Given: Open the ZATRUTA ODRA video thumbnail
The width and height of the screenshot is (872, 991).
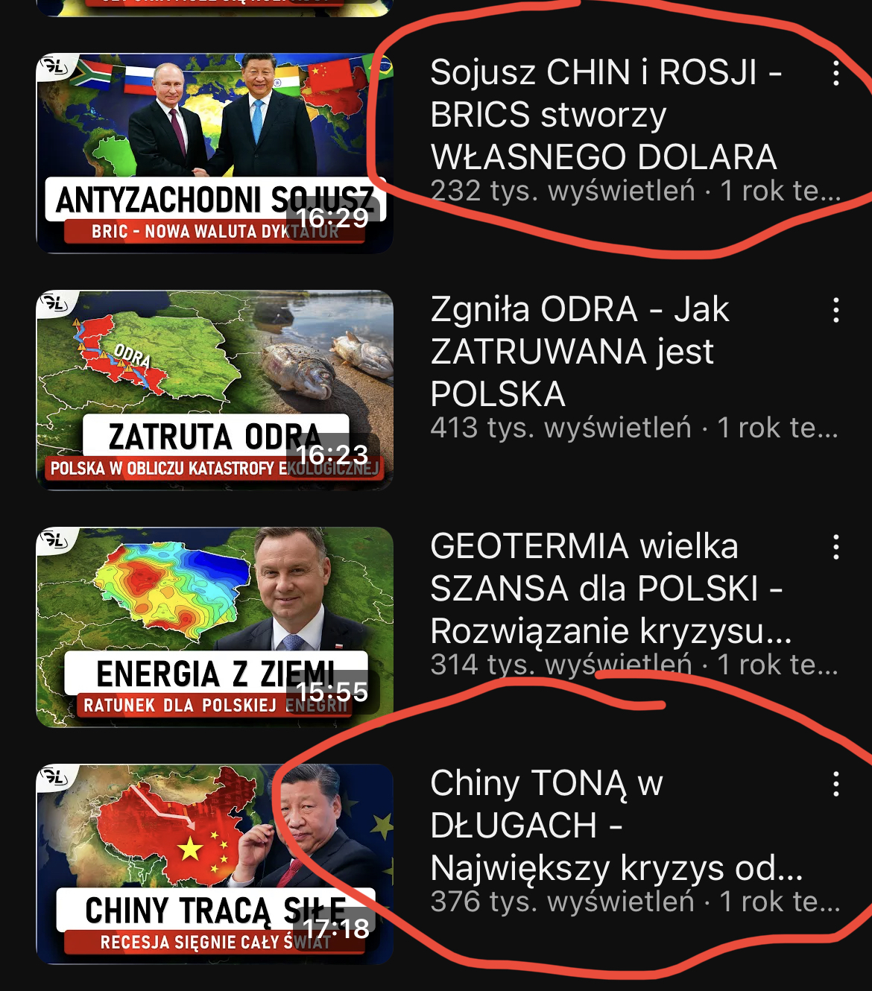Looking at the screenshot, I should pos(215,390).
